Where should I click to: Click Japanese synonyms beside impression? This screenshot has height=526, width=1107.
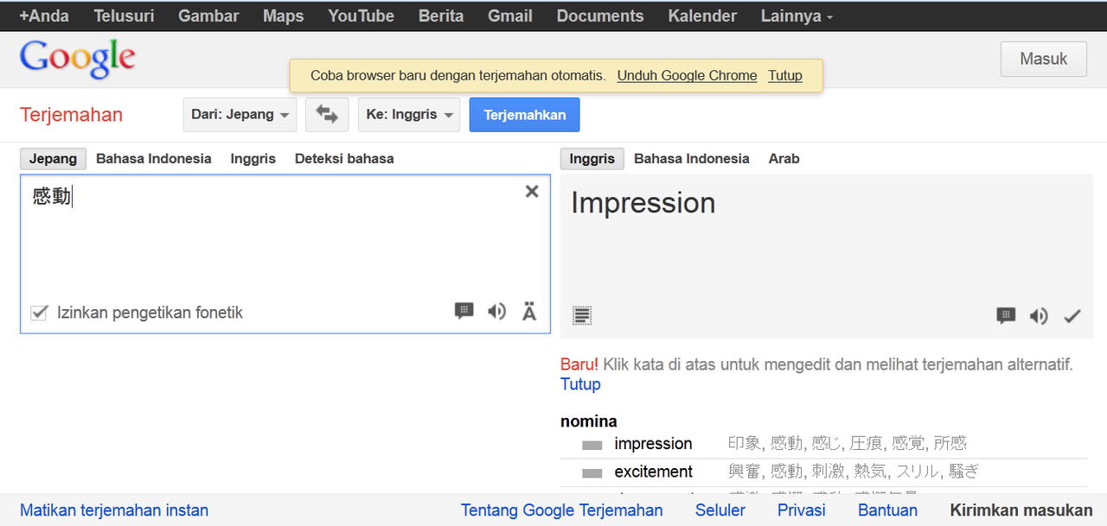click(848, 444)
